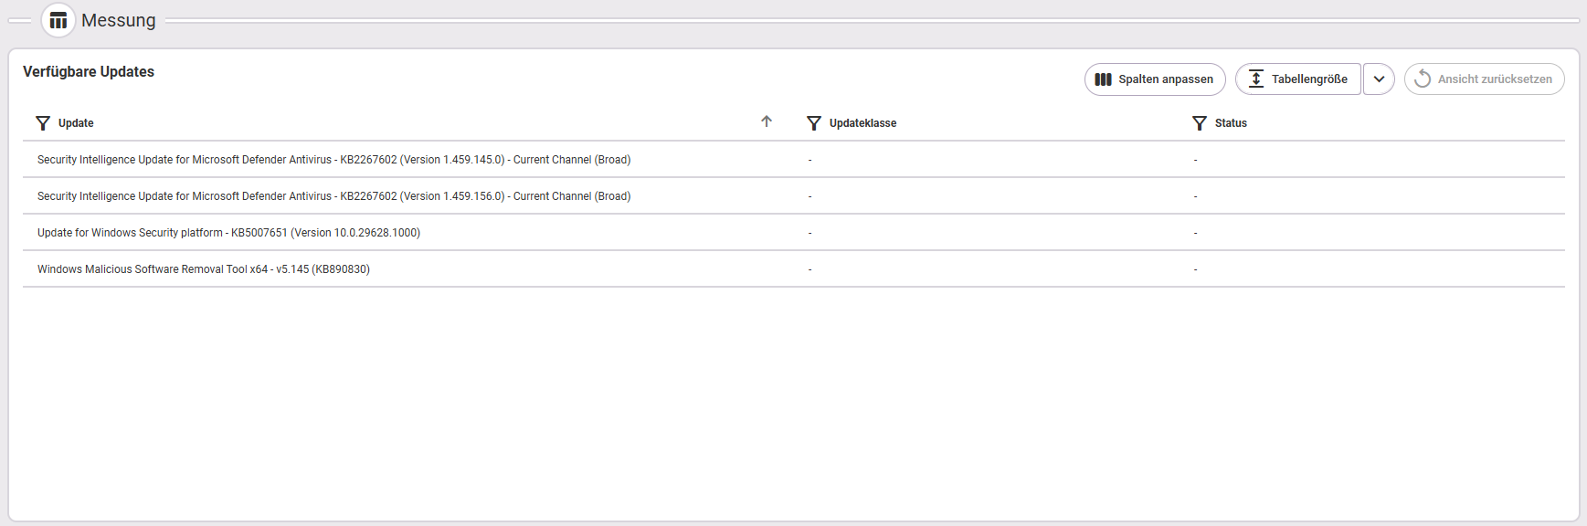Click the Messung section heading
The width and height of the screenshot is (1587, 526).
(x=119, y=20)
